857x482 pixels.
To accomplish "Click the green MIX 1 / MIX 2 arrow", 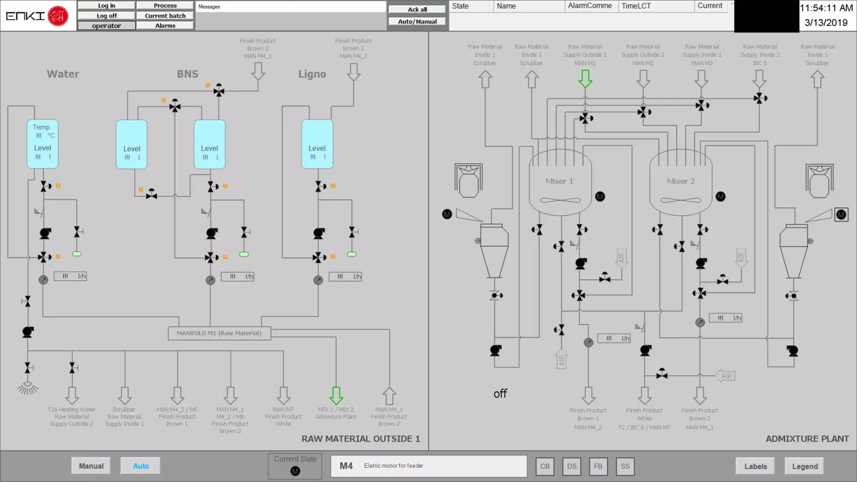I will click(336, 395).
